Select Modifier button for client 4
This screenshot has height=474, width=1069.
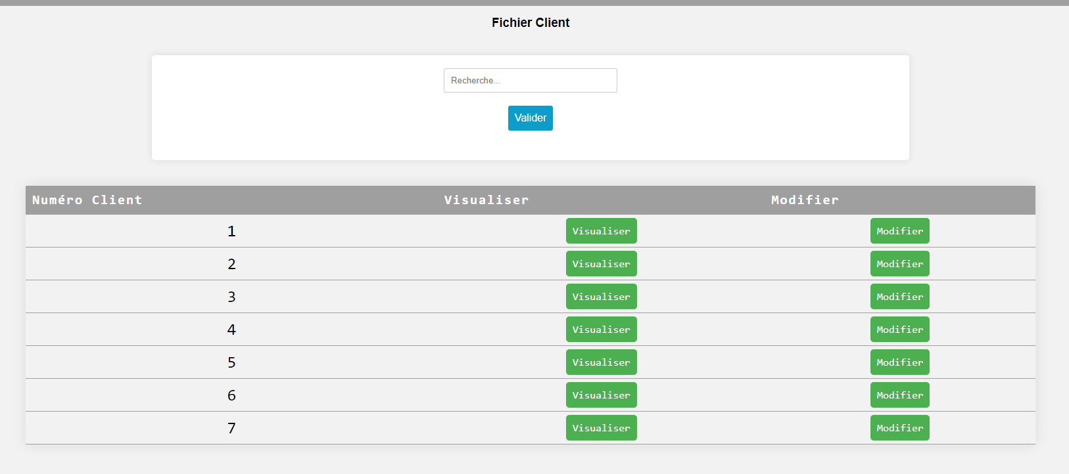pos(899,330)
